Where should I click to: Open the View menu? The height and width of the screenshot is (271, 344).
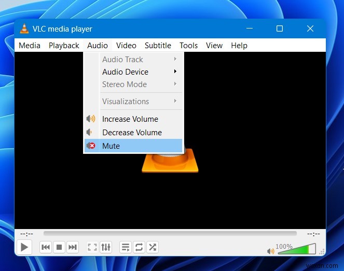214,46
